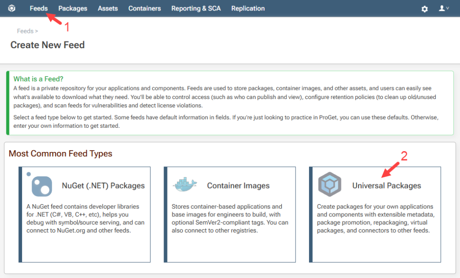Select the Container Images title
The width and height of the screenshot is (460, 278).
pos(238,185)
